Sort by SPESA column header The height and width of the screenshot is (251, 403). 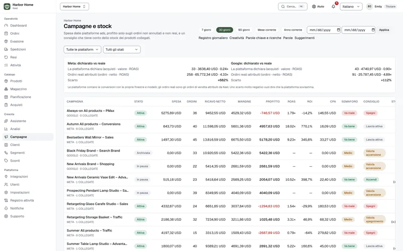pyautogui.click(x=176, y=102)
